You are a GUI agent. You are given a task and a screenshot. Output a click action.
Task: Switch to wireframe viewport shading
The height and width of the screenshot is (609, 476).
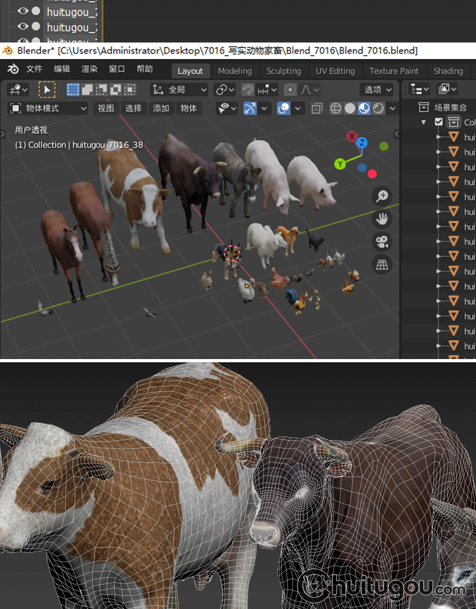tap(336, 108)
